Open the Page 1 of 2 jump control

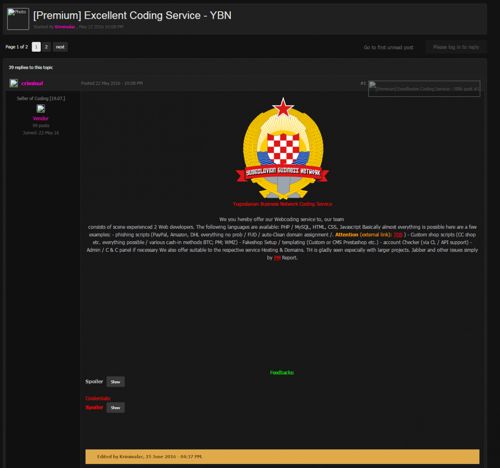tap(17, 47)
